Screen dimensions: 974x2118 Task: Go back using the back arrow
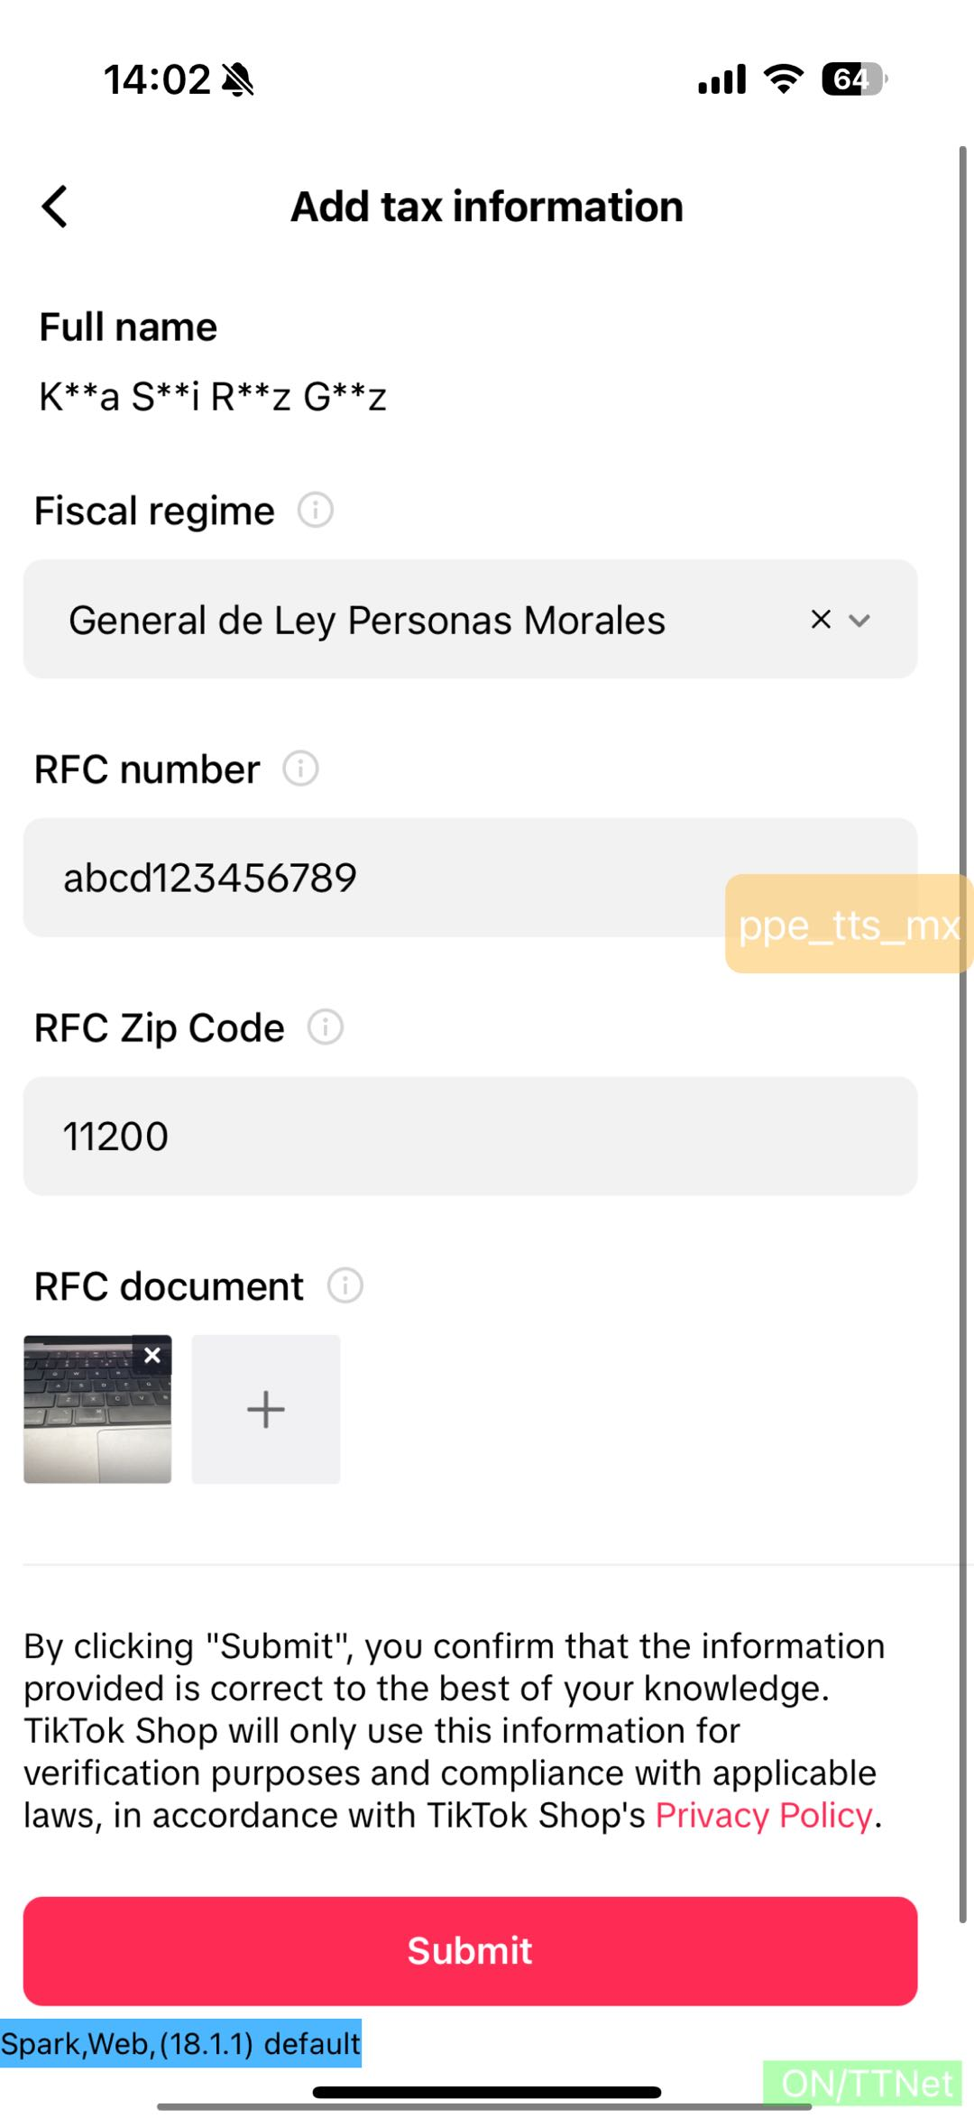(55, 207)
